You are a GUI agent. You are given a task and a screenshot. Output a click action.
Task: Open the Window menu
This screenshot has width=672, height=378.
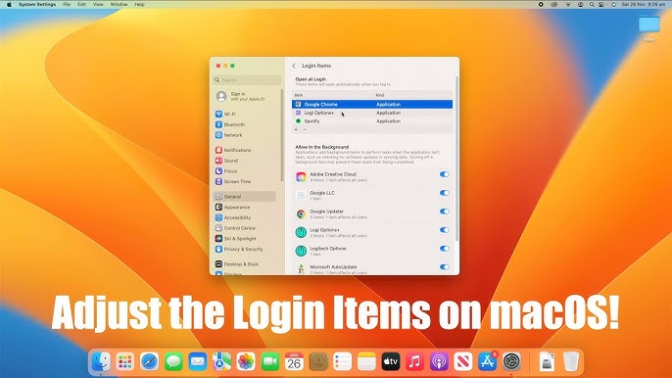point(119,4)
